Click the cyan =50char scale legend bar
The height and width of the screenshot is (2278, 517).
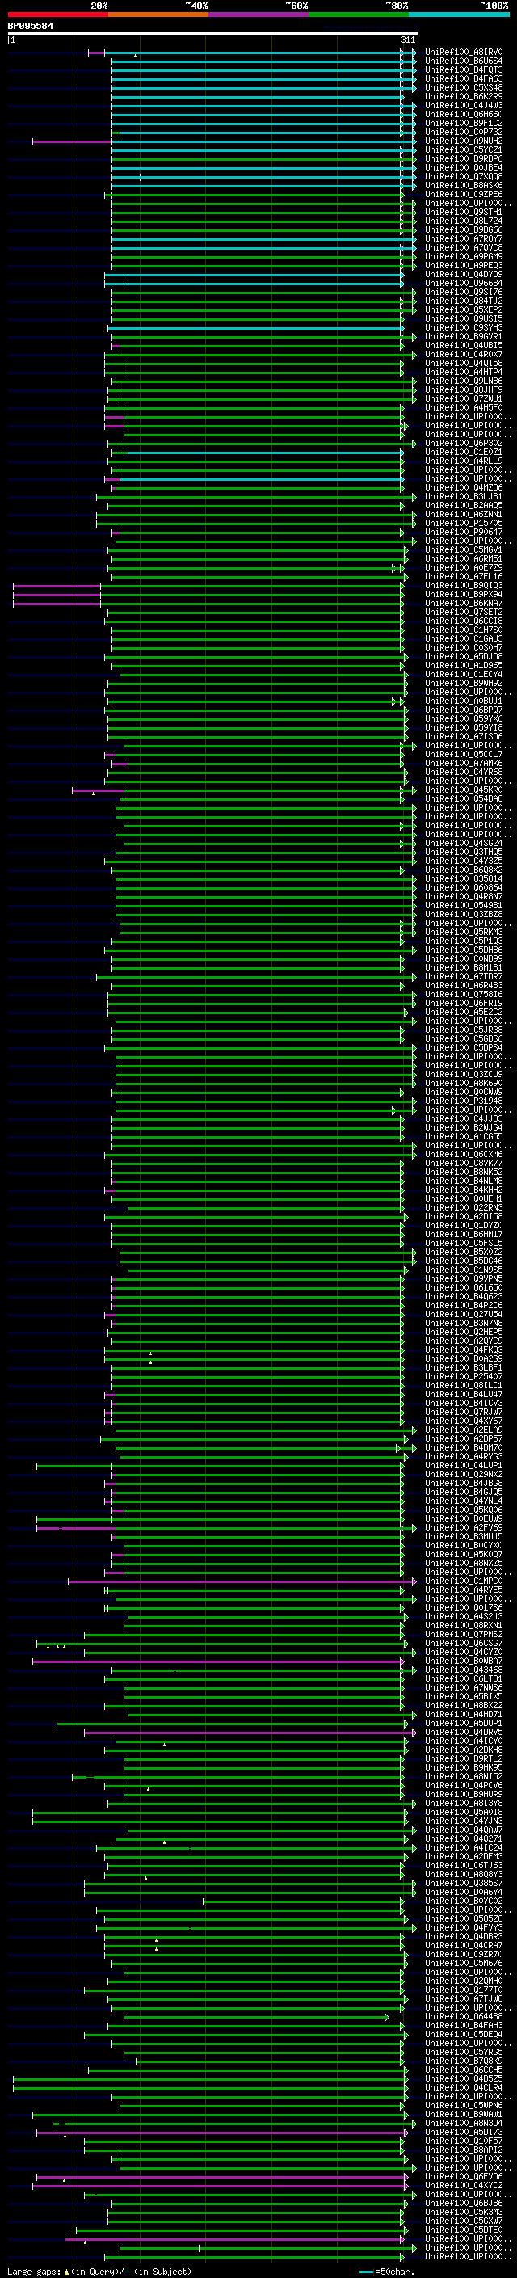coord(366,2271)
